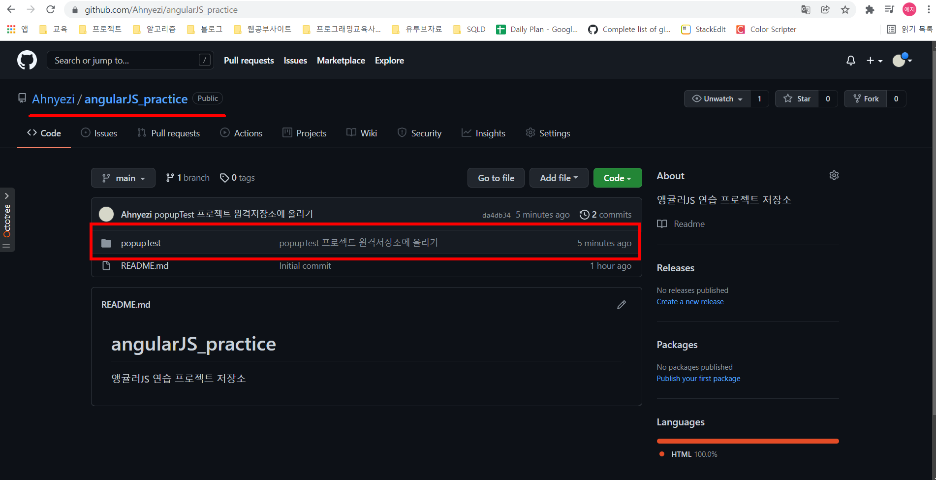Click the Google Translate icon
936x480 pixels.
(806, 9)
